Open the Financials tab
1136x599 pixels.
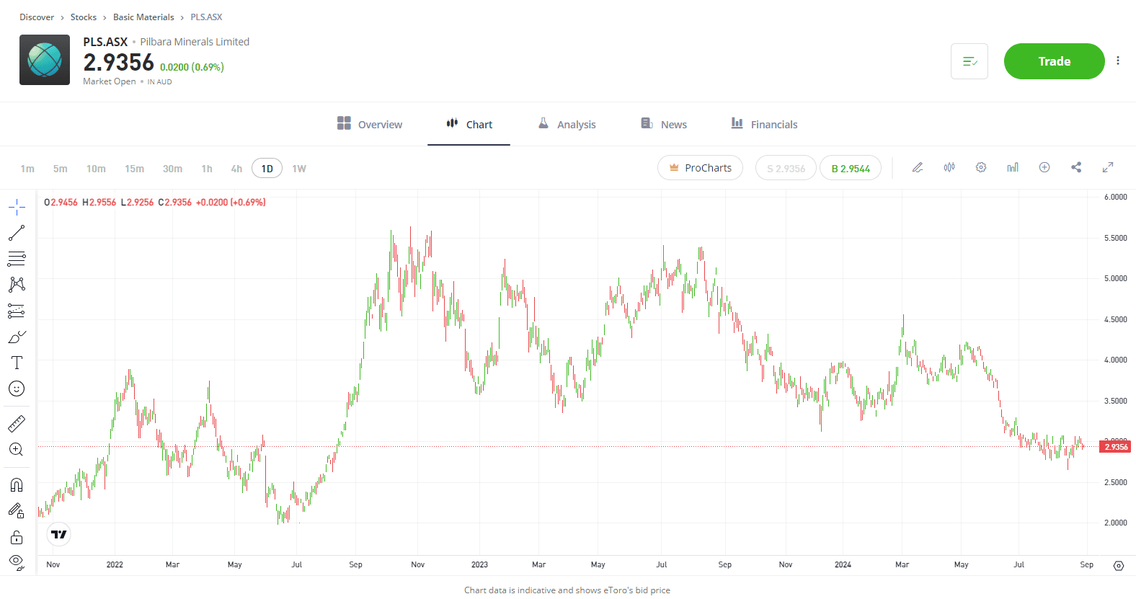click(x=764, y=124)
